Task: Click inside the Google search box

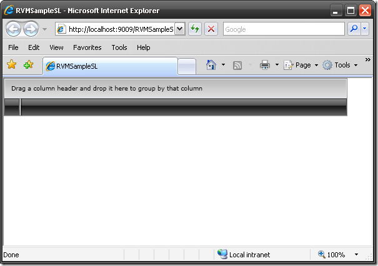Action: [282, 29]
